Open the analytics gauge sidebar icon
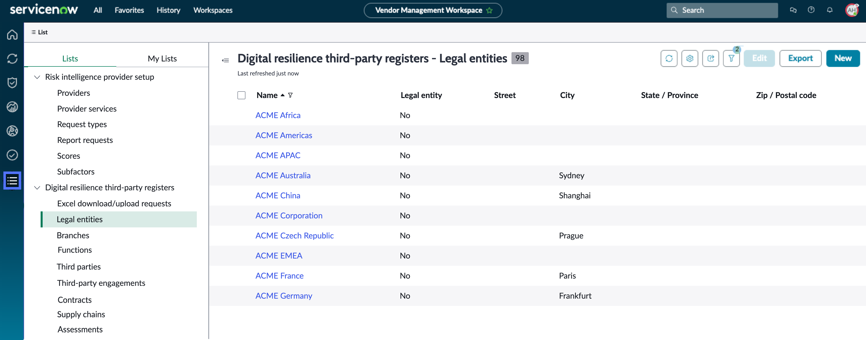 12,107
